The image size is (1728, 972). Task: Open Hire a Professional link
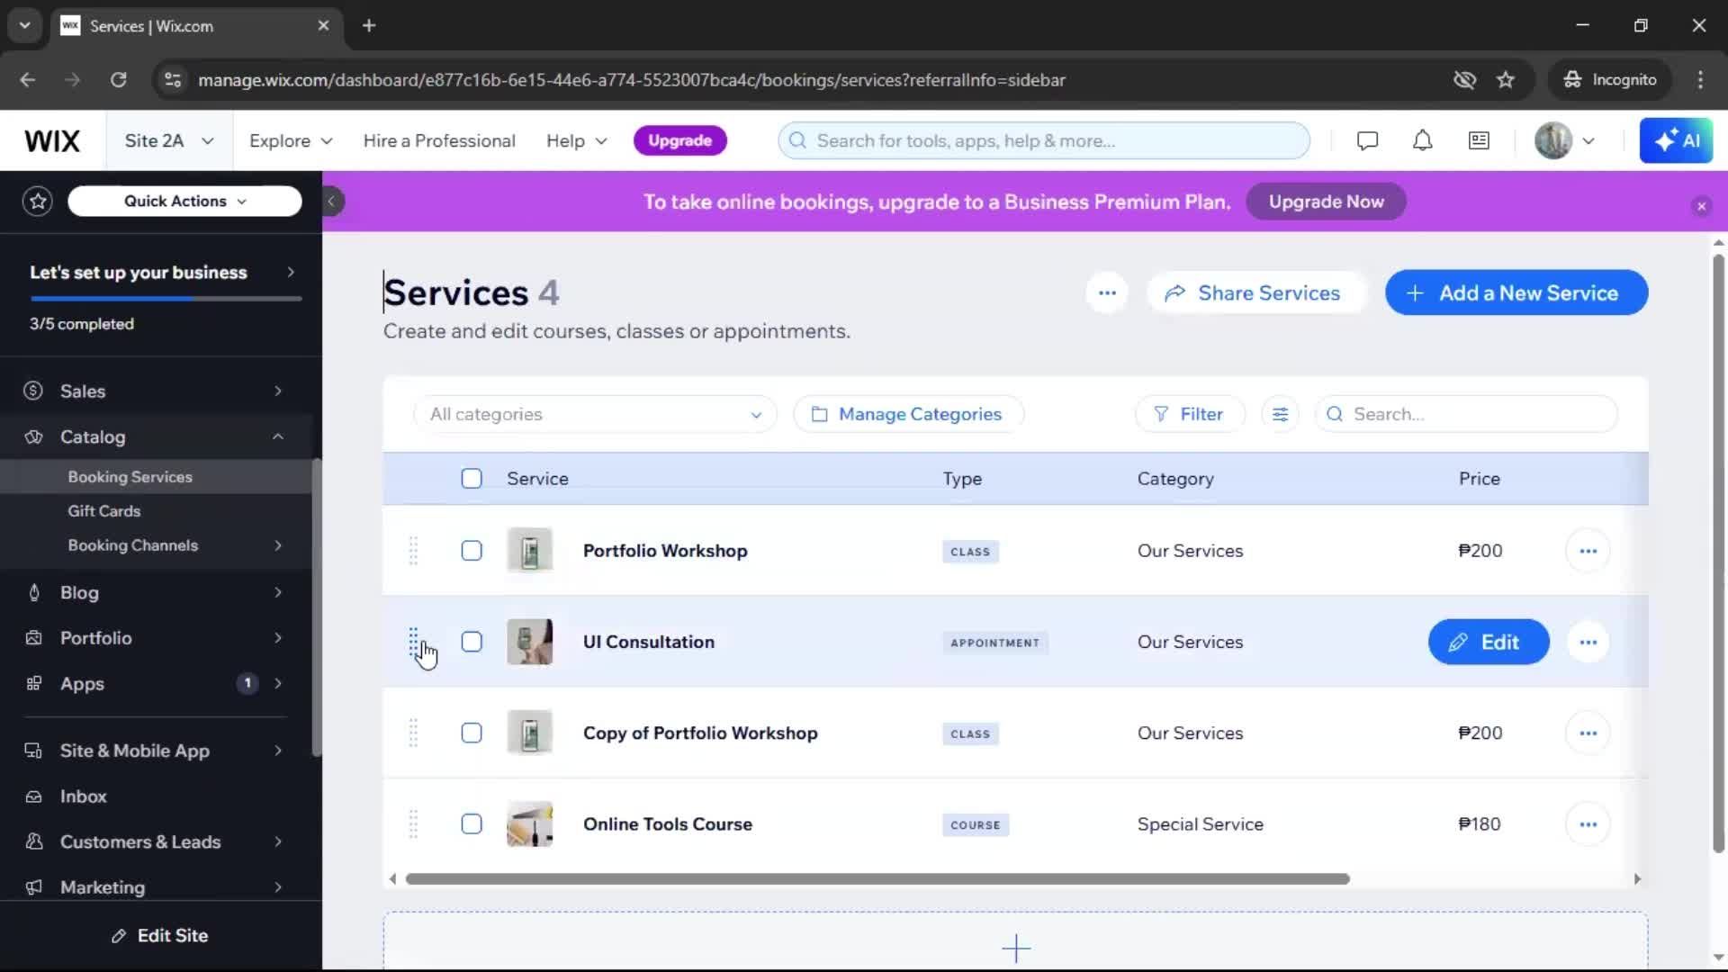point(439,141)
